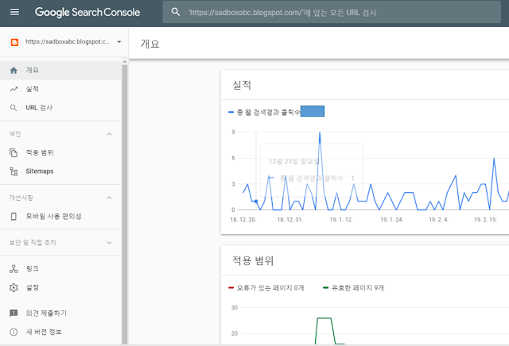Collapse the 개선사항 section

[x=110, y=198]
